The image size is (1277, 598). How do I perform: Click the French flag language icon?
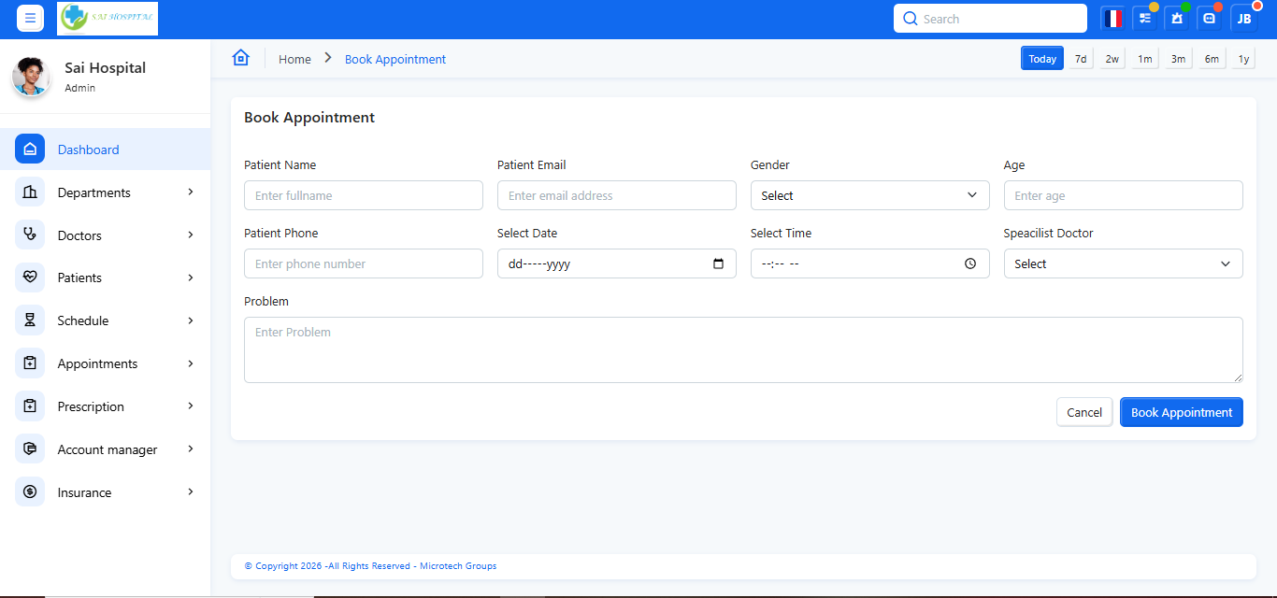[x=1112, y=19]
